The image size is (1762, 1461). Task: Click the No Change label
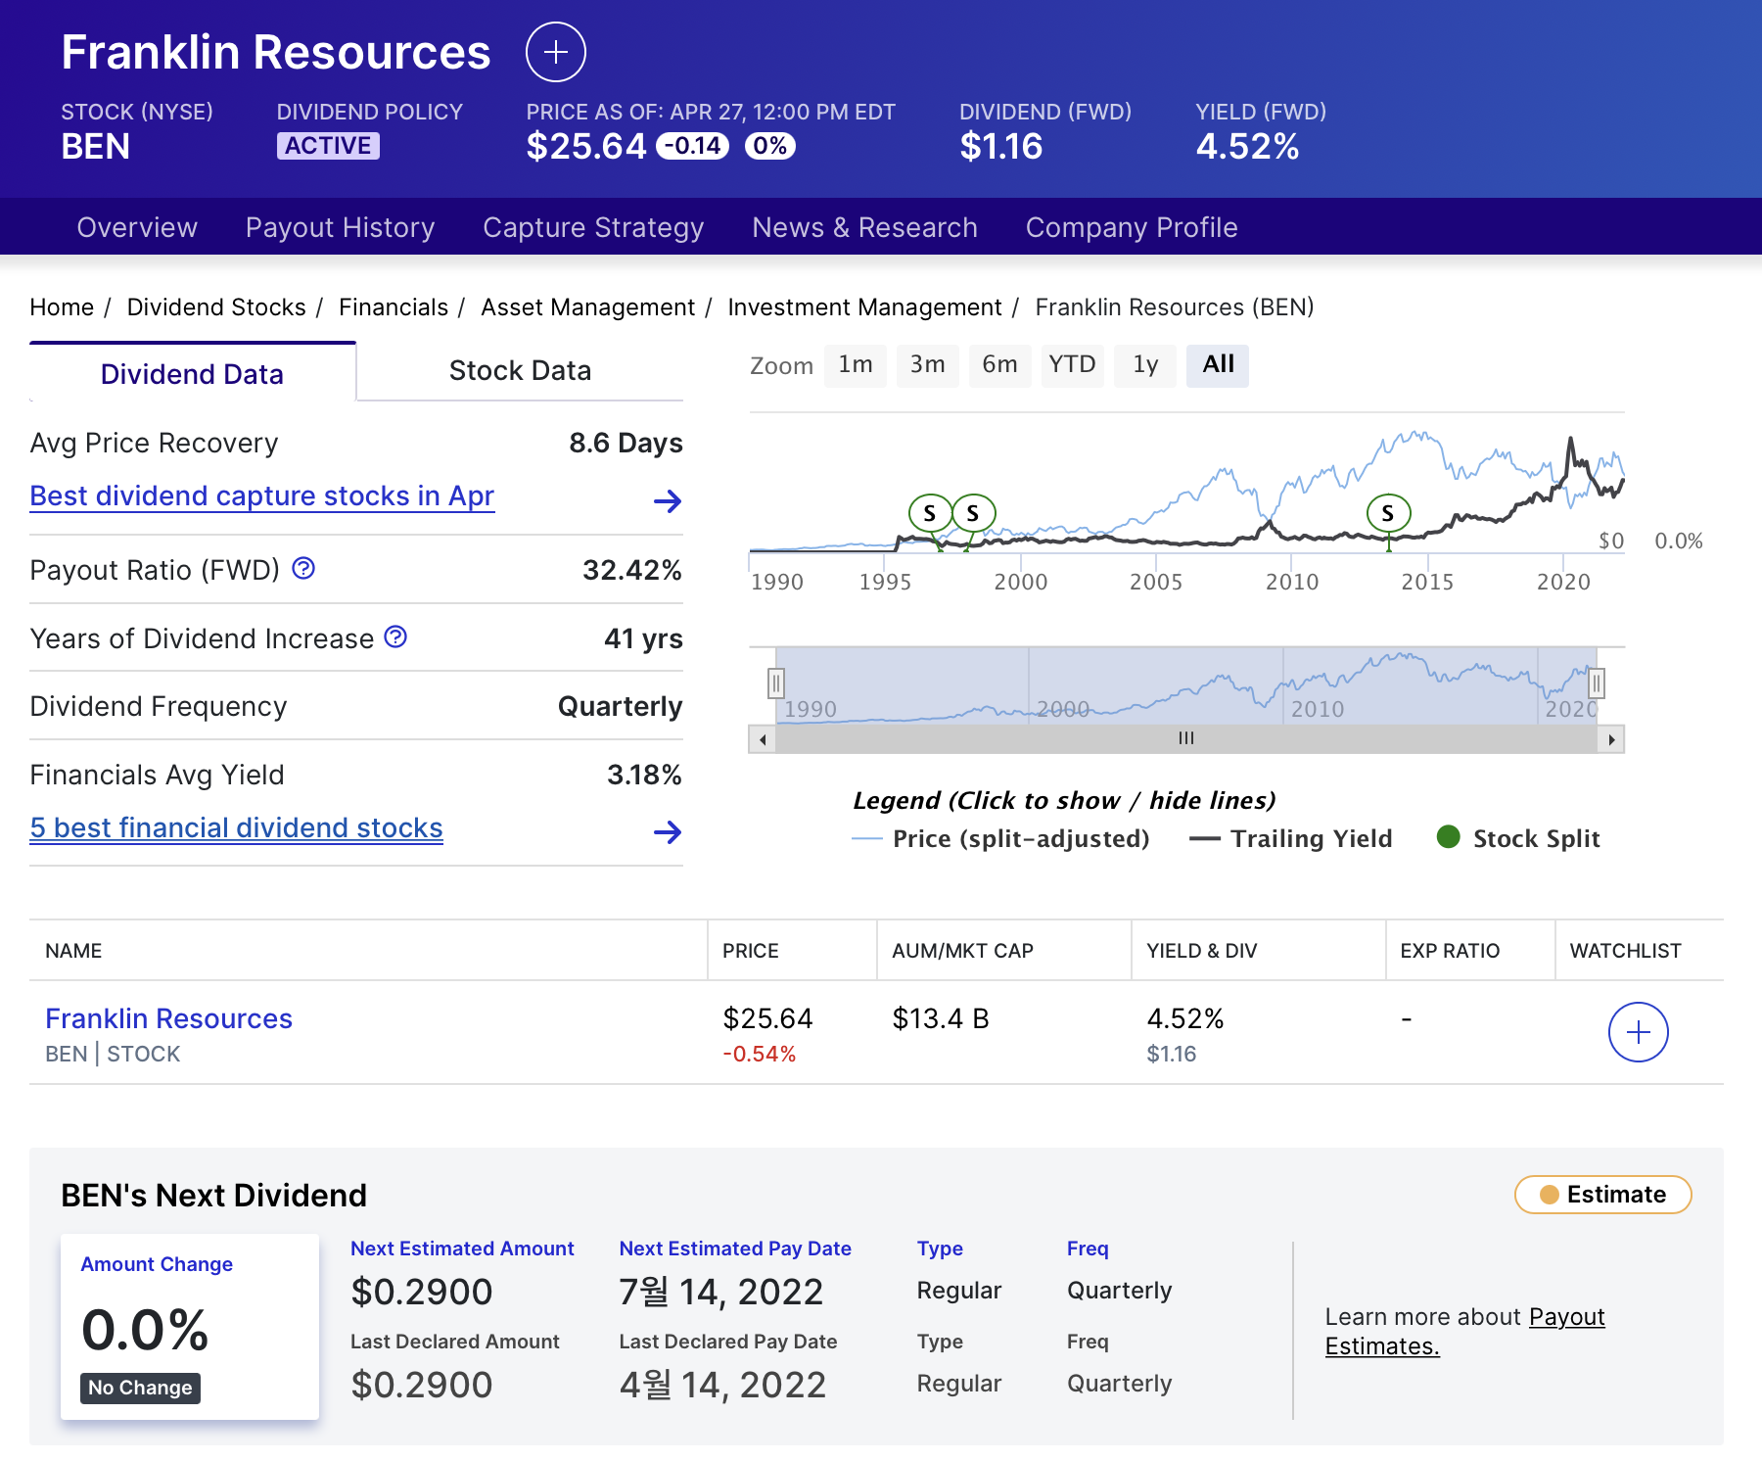[x=140, y=1388]
